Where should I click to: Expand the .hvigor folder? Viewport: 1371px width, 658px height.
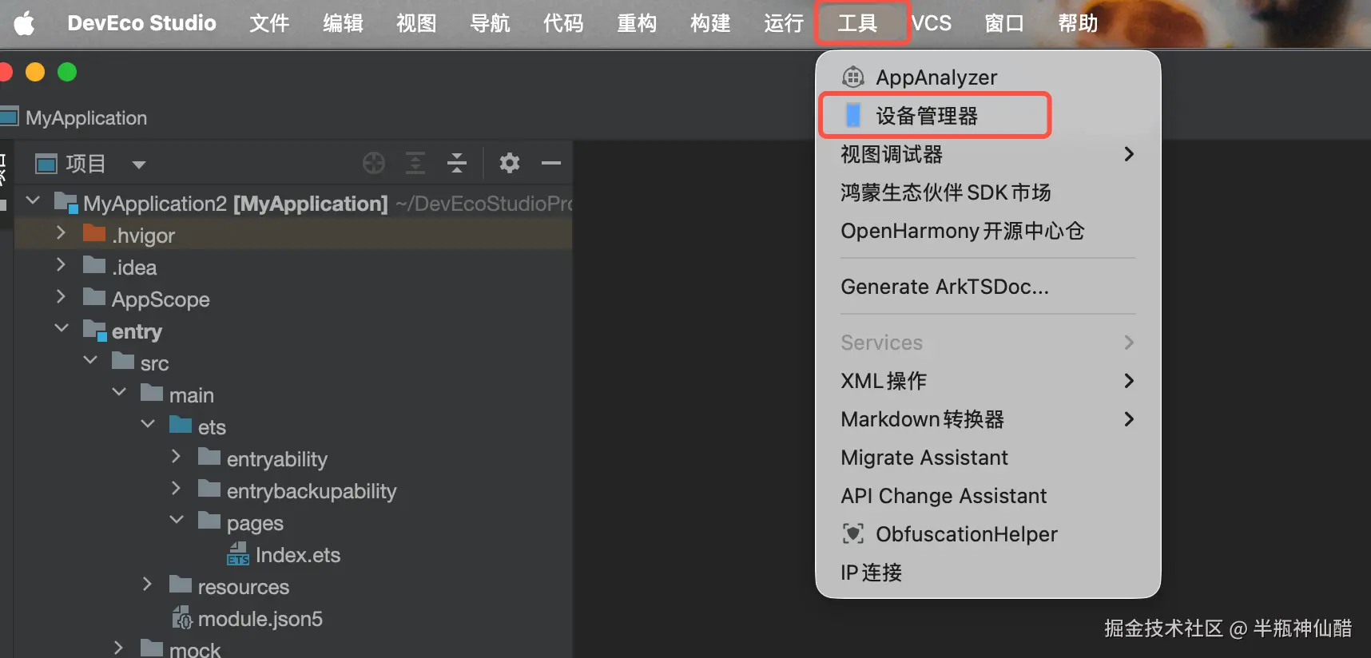point(62,232)
